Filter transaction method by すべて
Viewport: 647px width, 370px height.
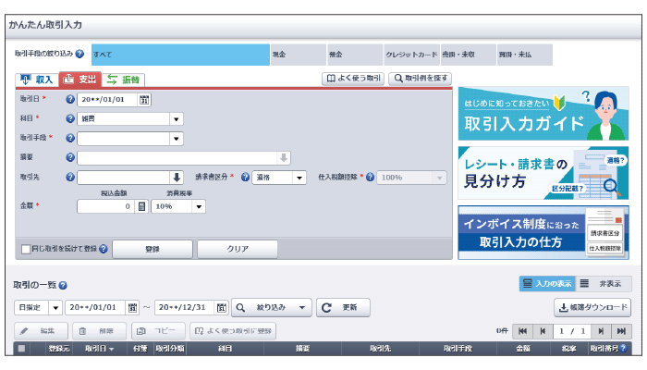(x=180, y=55)
